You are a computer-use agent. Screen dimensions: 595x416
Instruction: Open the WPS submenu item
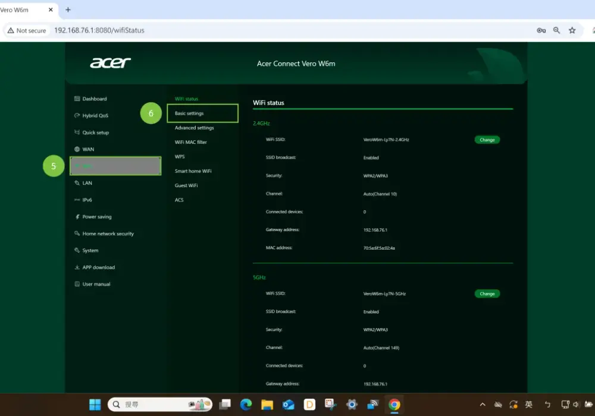click(x=180, y=156)
